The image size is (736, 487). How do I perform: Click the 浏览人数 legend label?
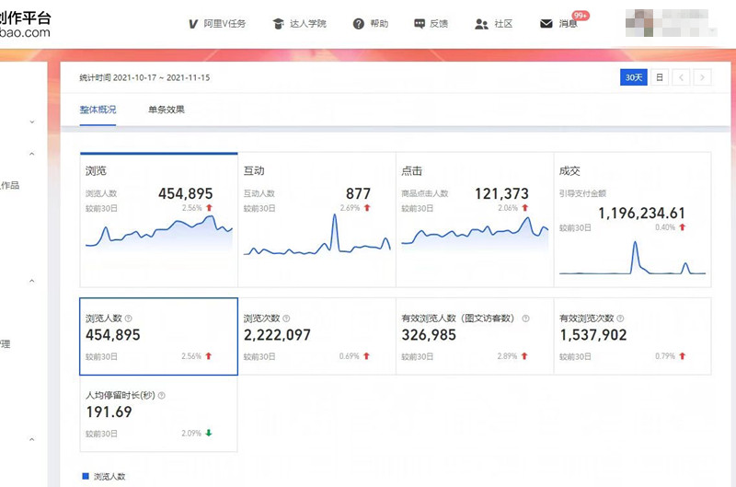click(109, 477)
